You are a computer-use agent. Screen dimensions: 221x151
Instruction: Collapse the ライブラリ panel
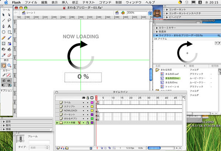coord(157,36)
